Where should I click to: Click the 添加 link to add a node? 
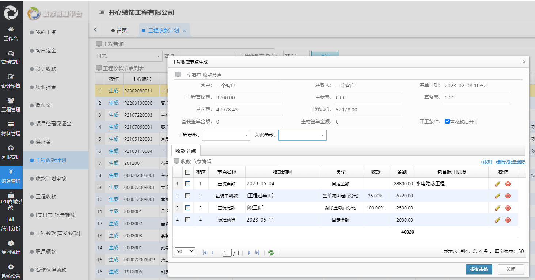click(x=486, y=162)
